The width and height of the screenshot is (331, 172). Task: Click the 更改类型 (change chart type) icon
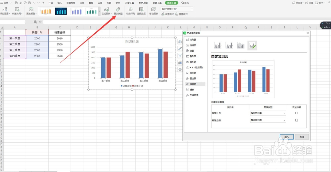click(118, 9)
